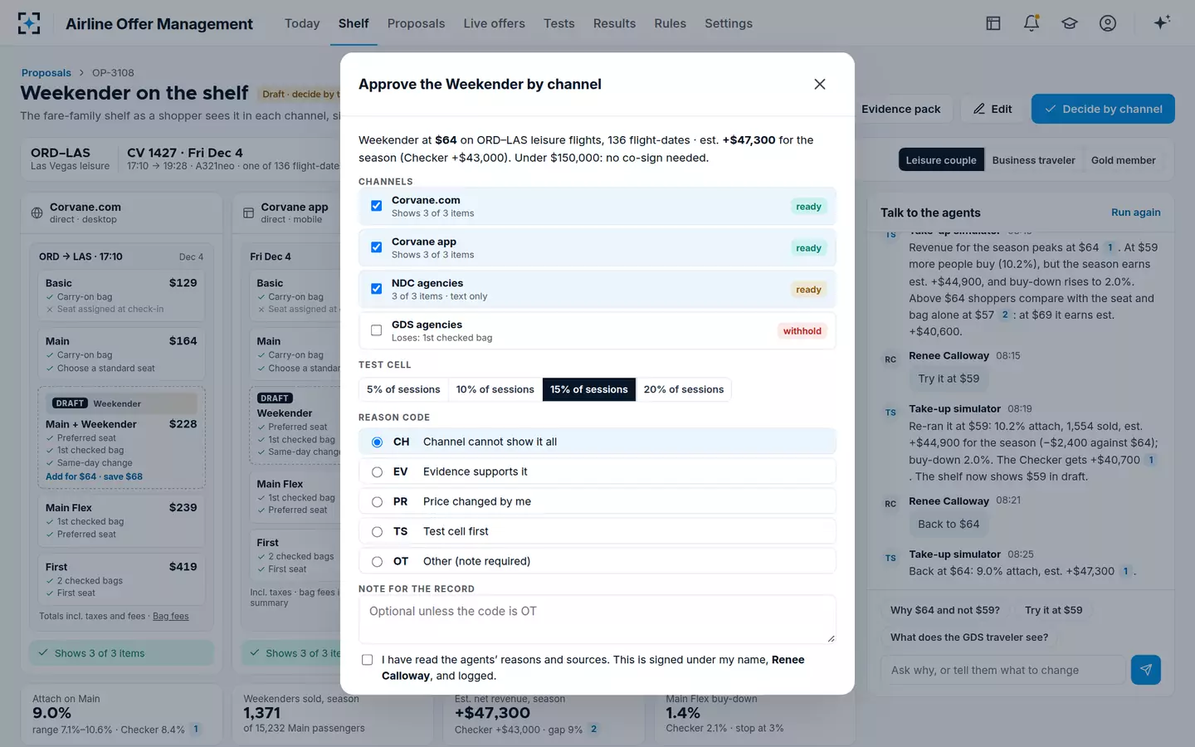
Task: Click the ready badge on the Corvane.com row
Action: (808, 207)
